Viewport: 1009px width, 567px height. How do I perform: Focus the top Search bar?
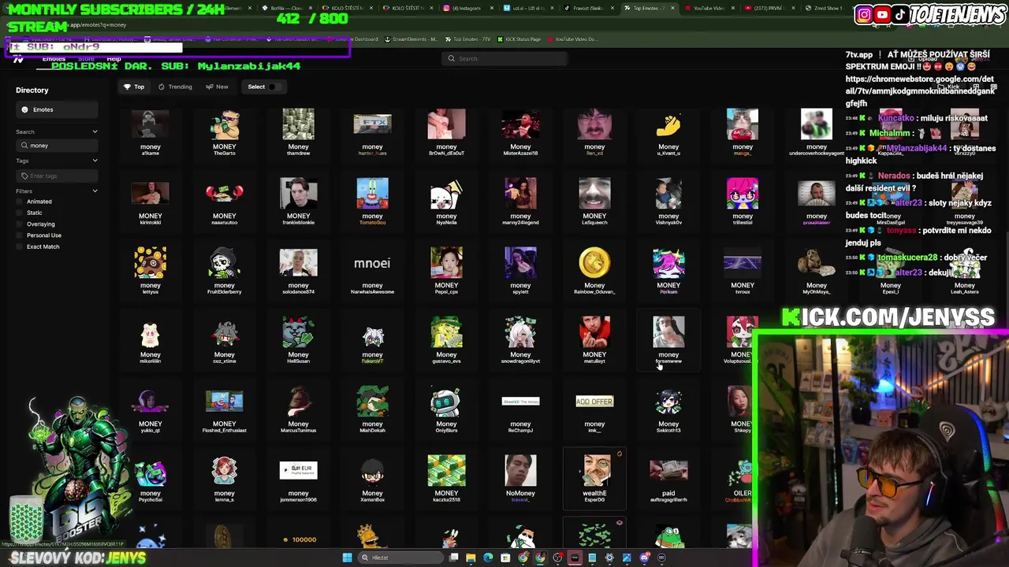point(504,58)
